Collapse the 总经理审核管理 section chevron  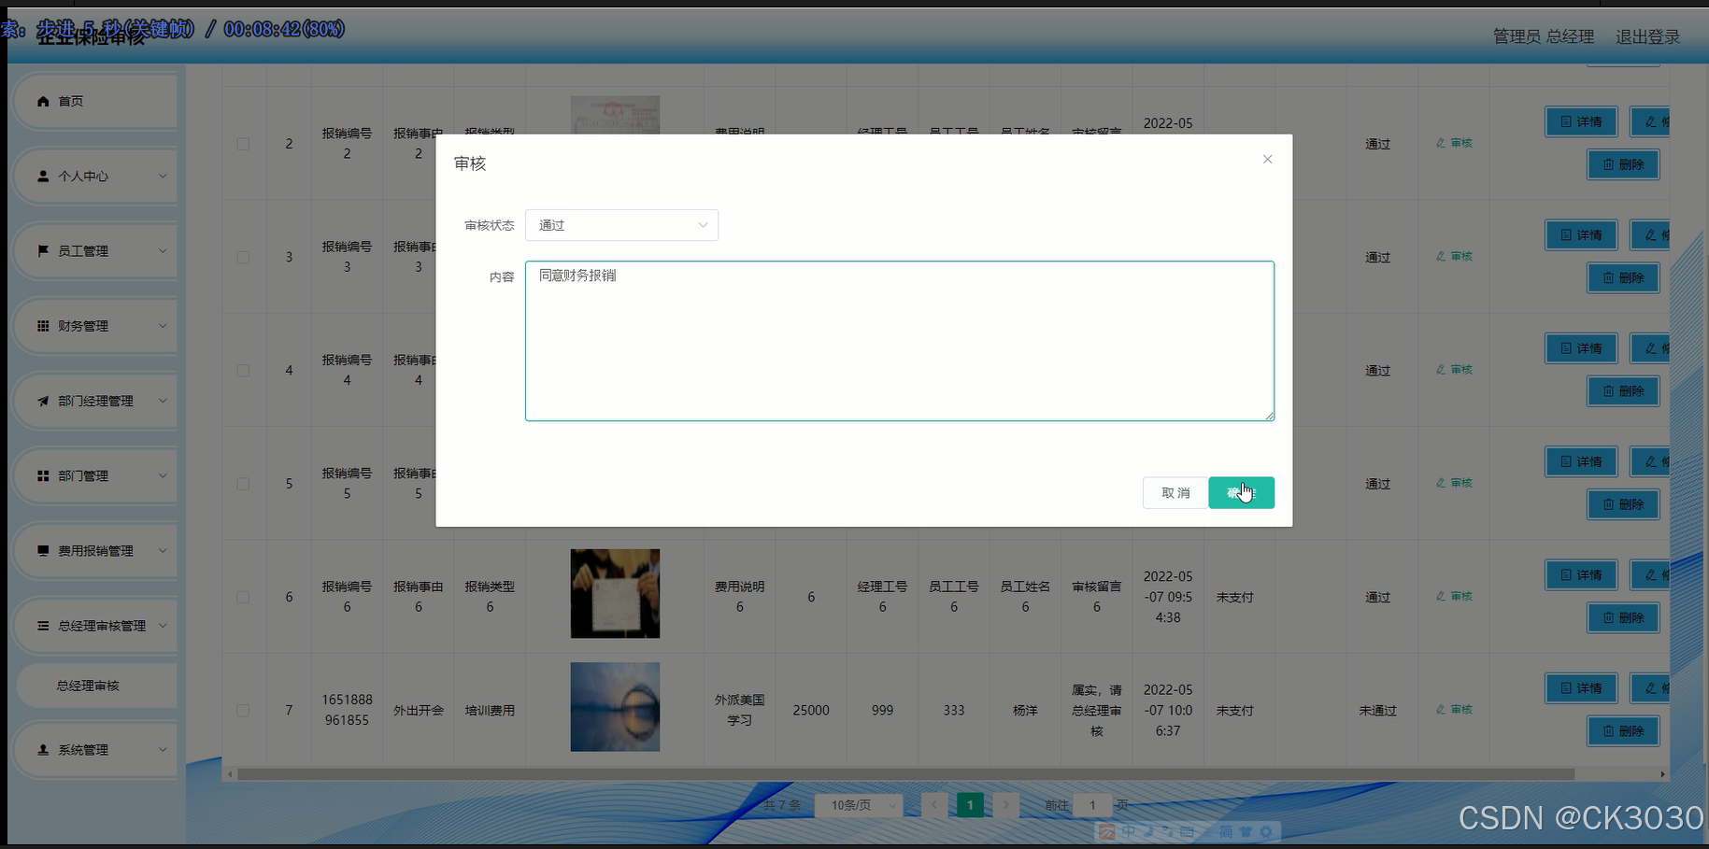pos(164,625)
